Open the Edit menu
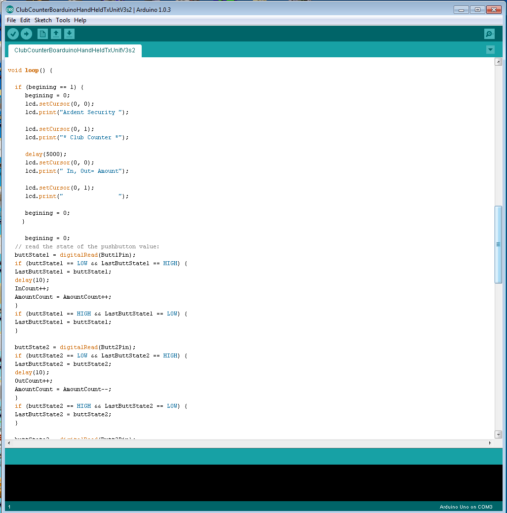The image size is (507, 513). (25, 20)
